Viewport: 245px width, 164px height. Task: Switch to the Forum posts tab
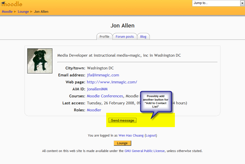pos(125,37)
